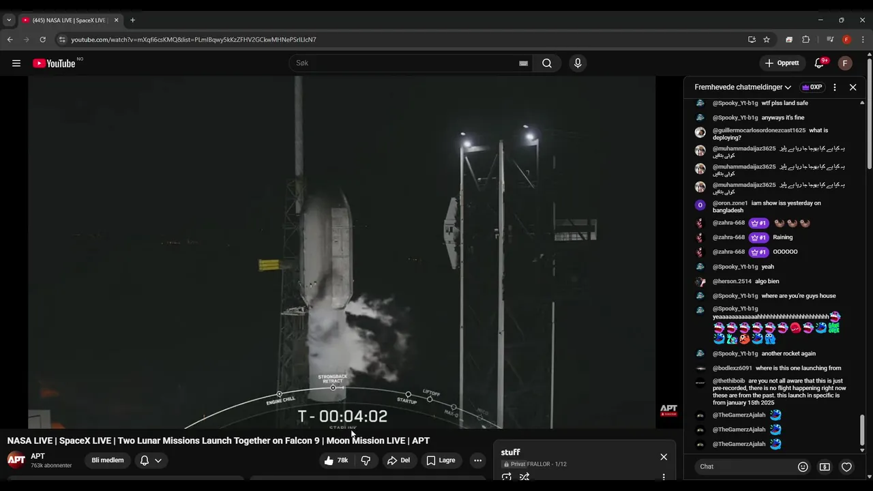Image resolution: width=873 pixels, height=491 pixels.
Task: Send a heart reaction in chat
Action: coord(846,466)
